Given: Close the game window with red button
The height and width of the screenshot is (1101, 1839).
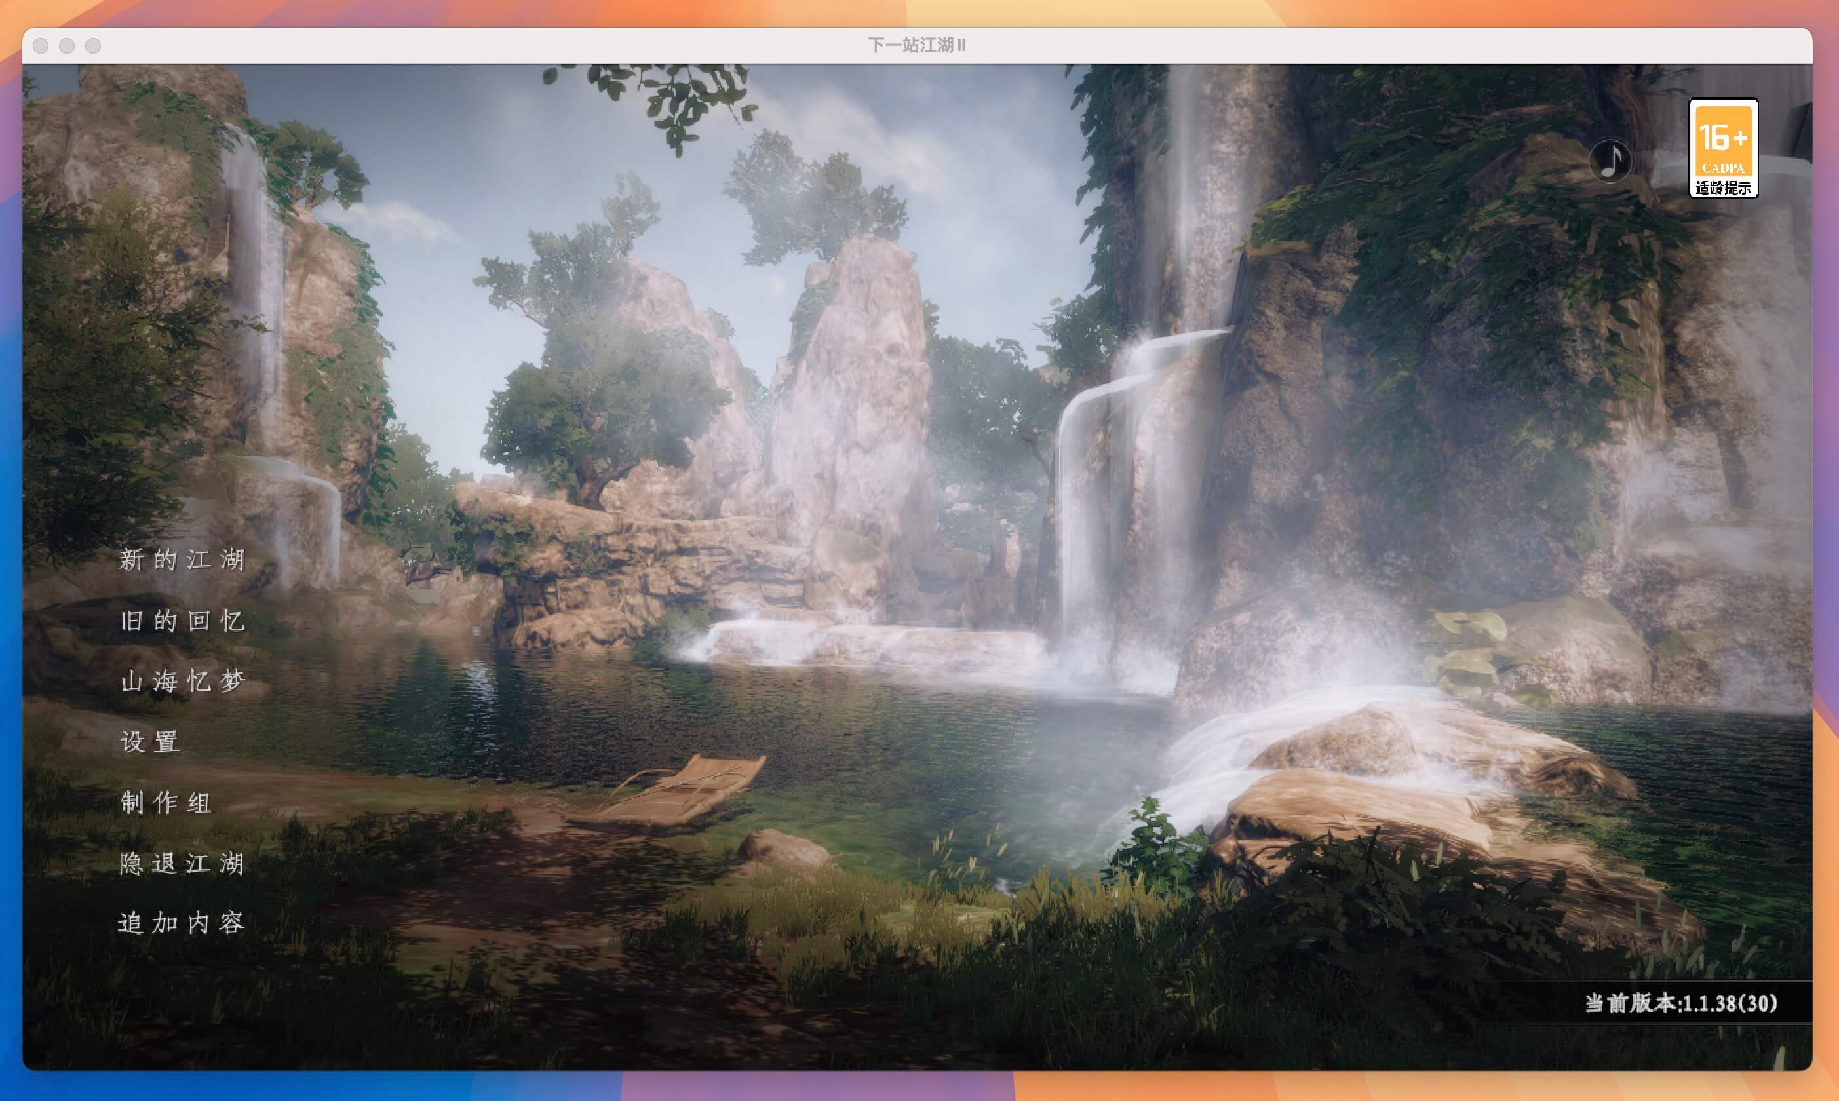Looking at the screenshot, I should tap(41, 46).
